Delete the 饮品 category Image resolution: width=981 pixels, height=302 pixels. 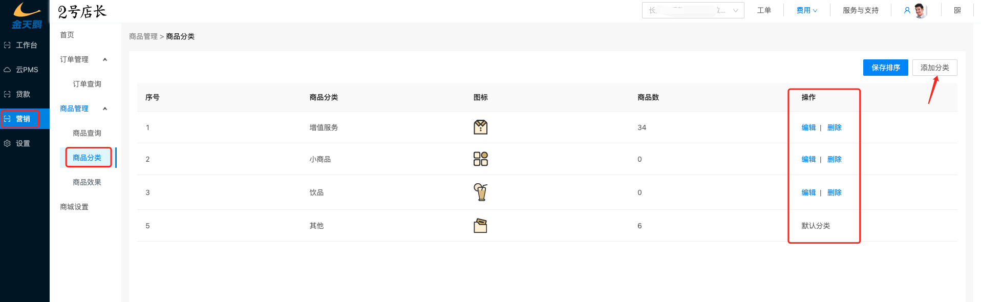point(835,192)
